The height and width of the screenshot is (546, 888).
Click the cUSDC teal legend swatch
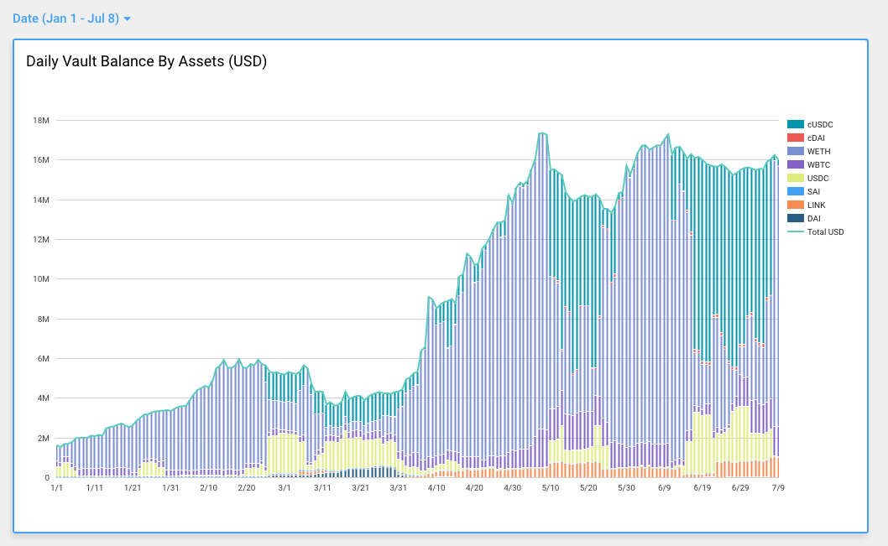pos(795,124)
